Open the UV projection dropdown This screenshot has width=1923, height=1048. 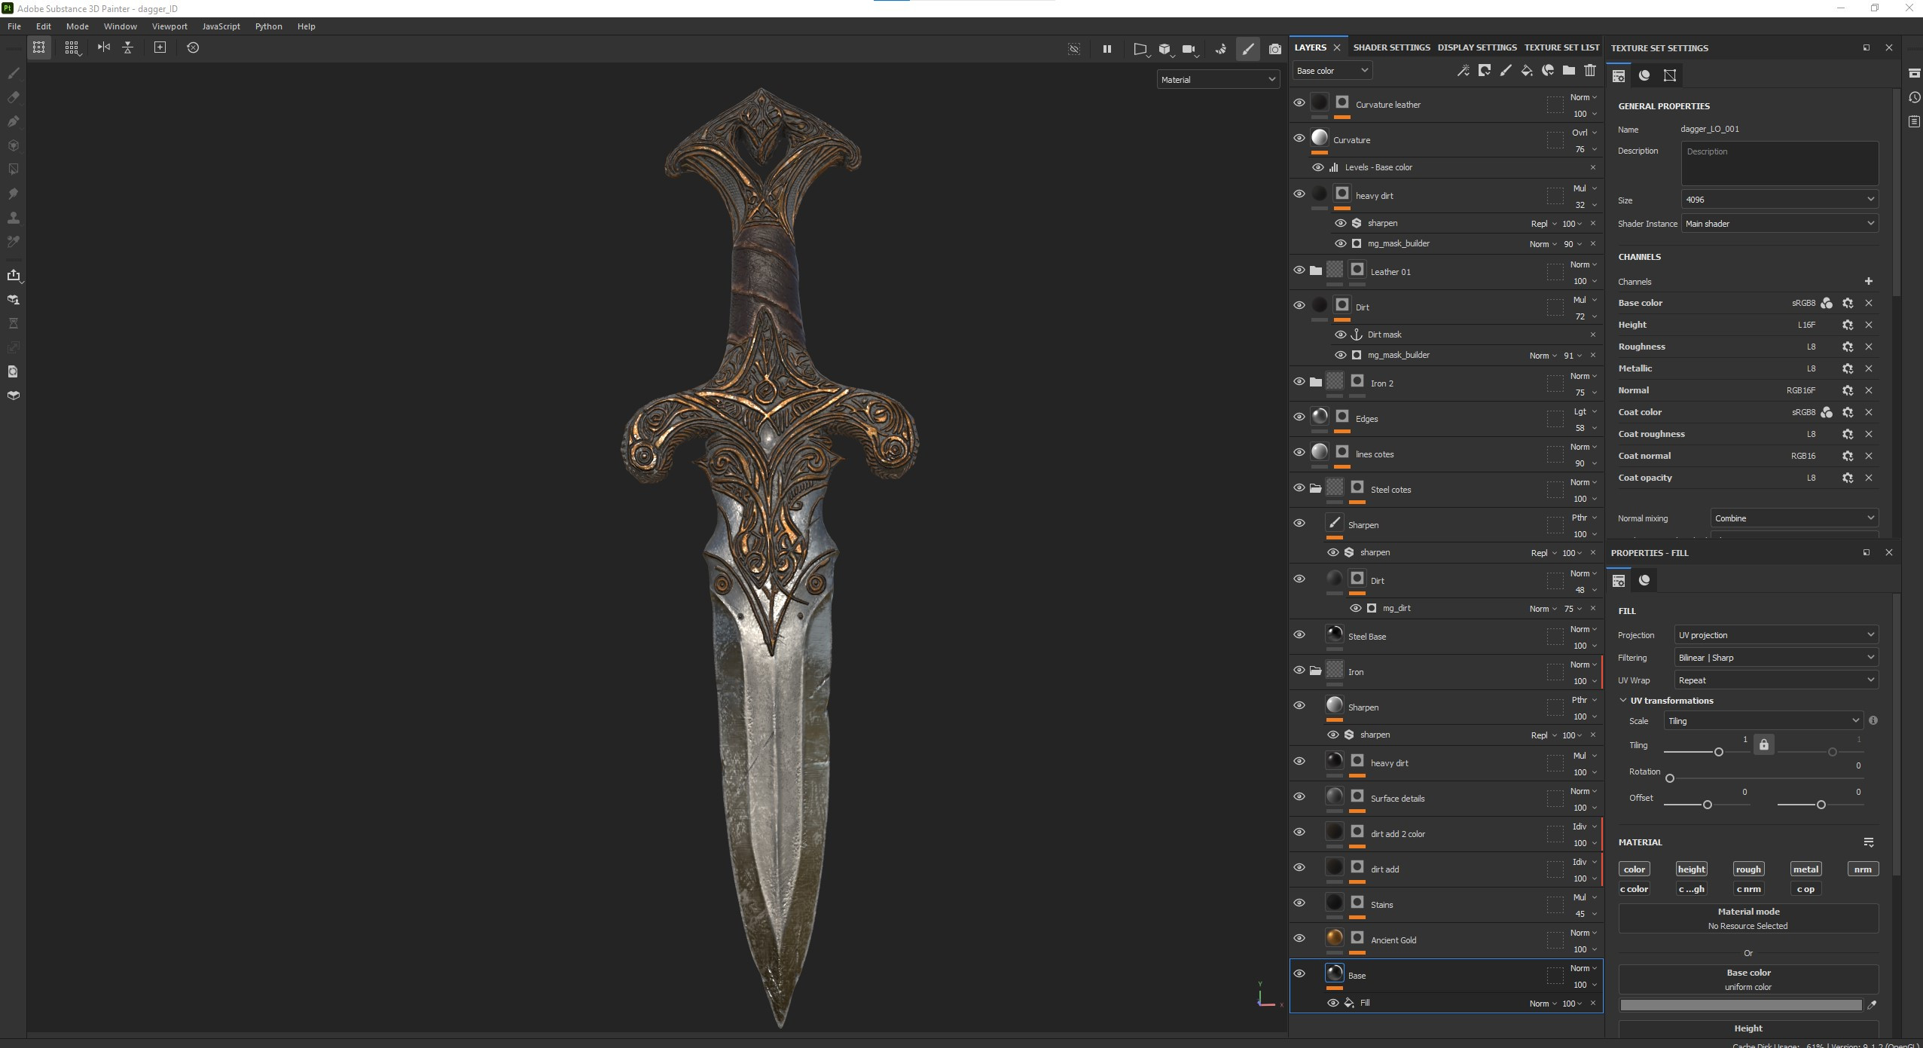coord(1776,635)
